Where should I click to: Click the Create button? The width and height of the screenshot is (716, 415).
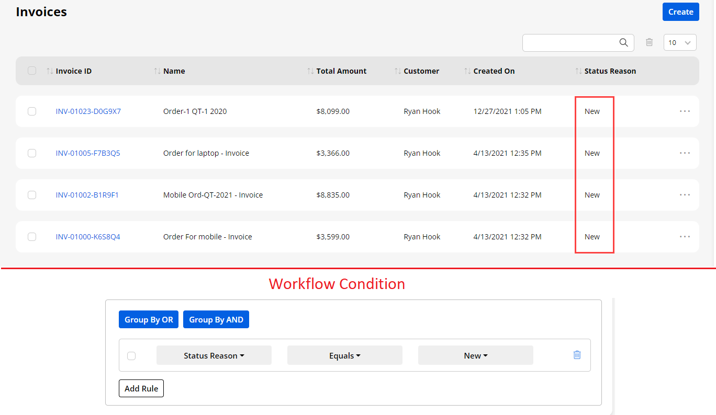[680, 12]
